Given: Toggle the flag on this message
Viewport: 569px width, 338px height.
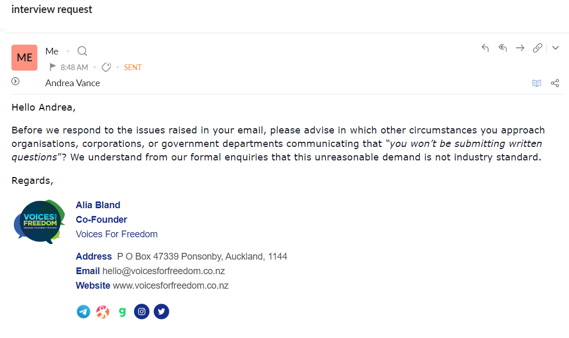Looking at the screenshot, I should [x=52, y=67].
